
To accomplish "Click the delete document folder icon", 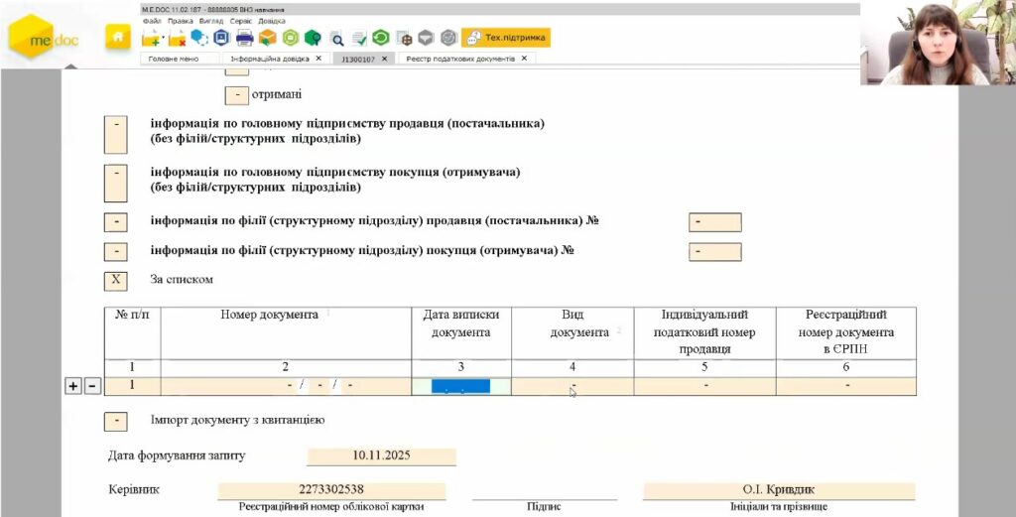I will (x=177, y=39).
